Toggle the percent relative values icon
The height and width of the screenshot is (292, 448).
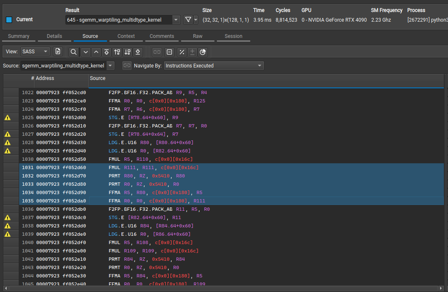(x=182, y=52)
